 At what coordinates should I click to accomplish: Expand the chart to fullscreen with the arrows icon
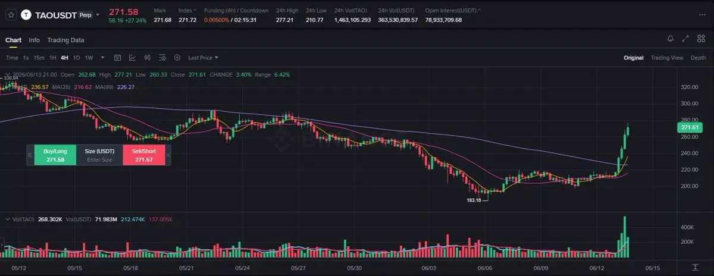686,39
